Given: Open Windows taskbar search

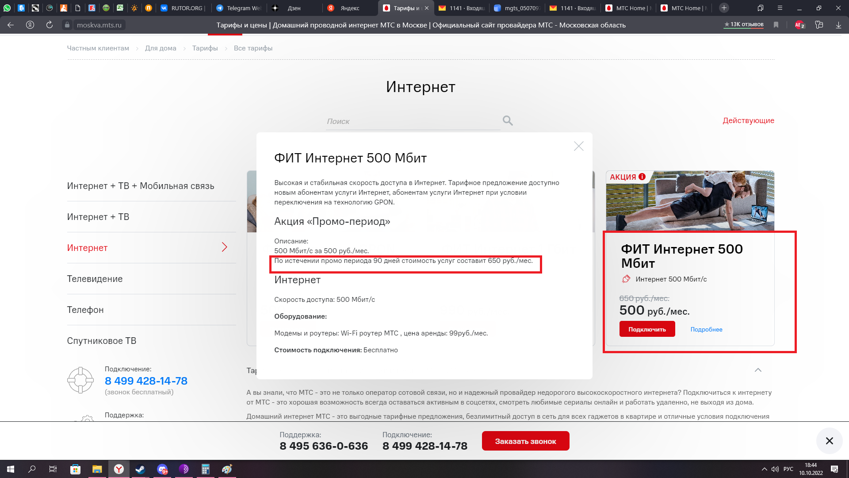Looking at the screenshot, I should [32, 469].
